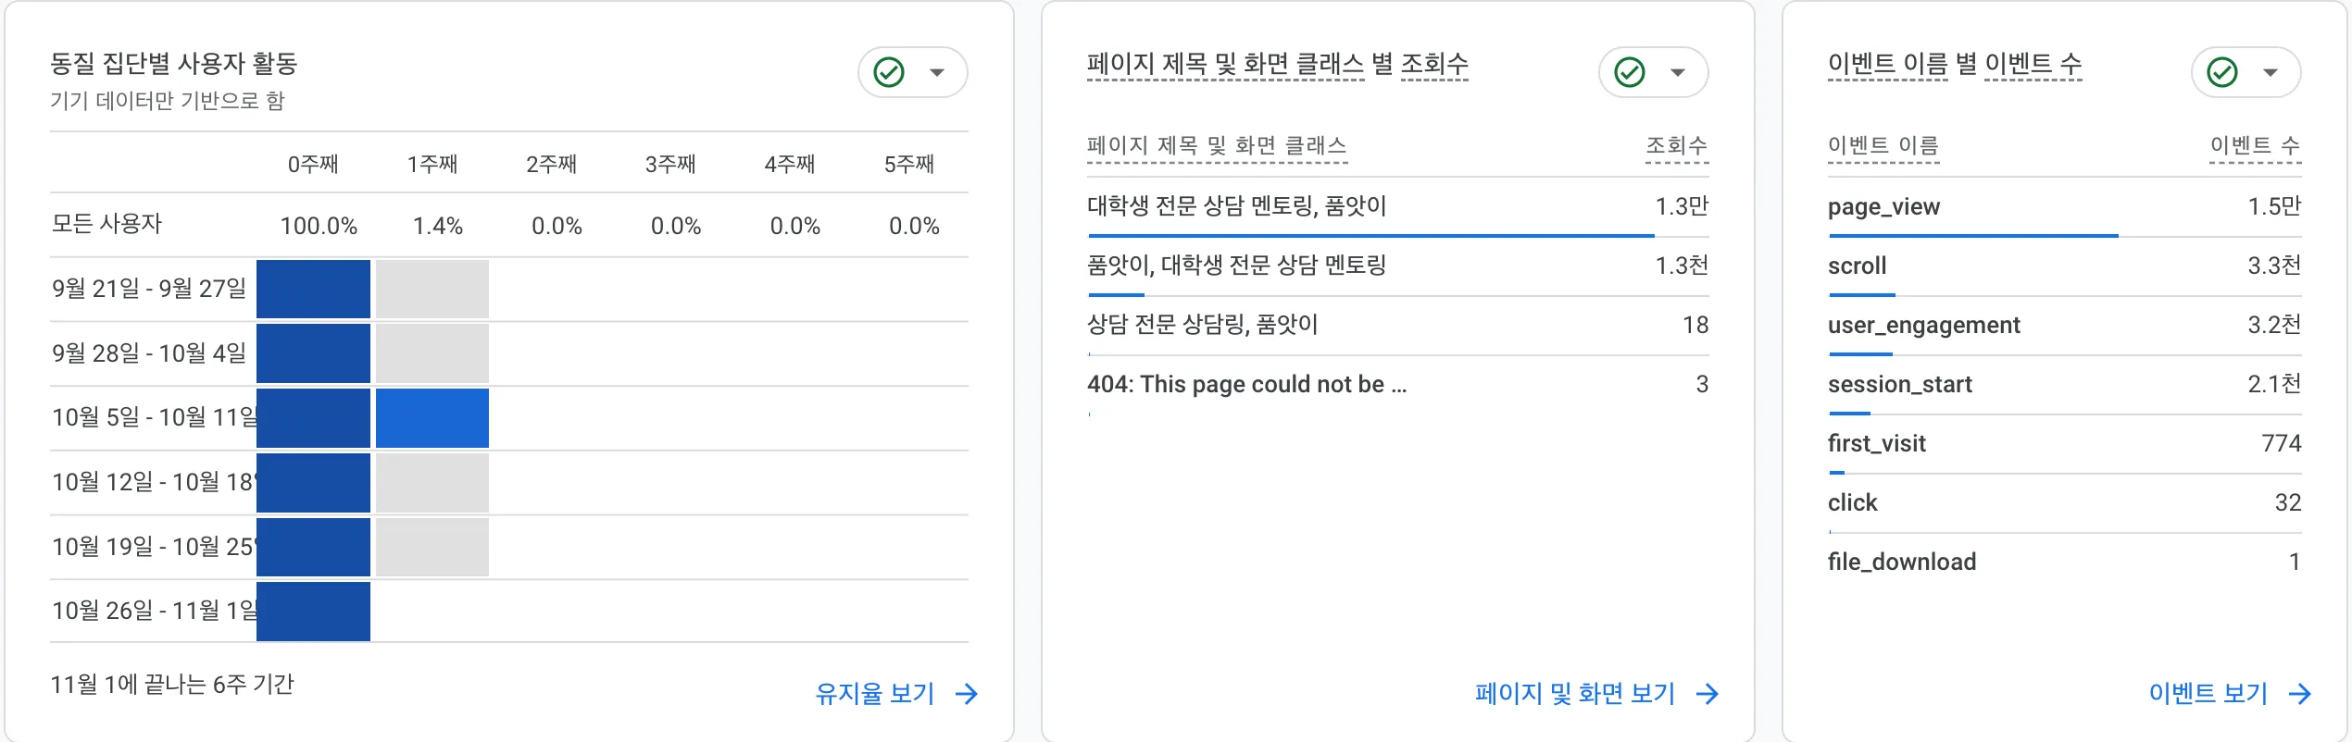2352x742 pixels.
Task: Open the dropdown arrow on the page views card
Action: click(1678, 72)
